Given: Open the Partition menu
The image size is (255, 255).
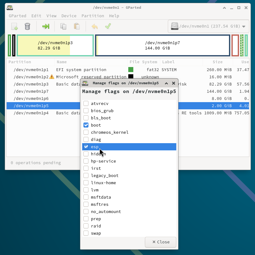Looking at the screenshot, I should 93,16.
